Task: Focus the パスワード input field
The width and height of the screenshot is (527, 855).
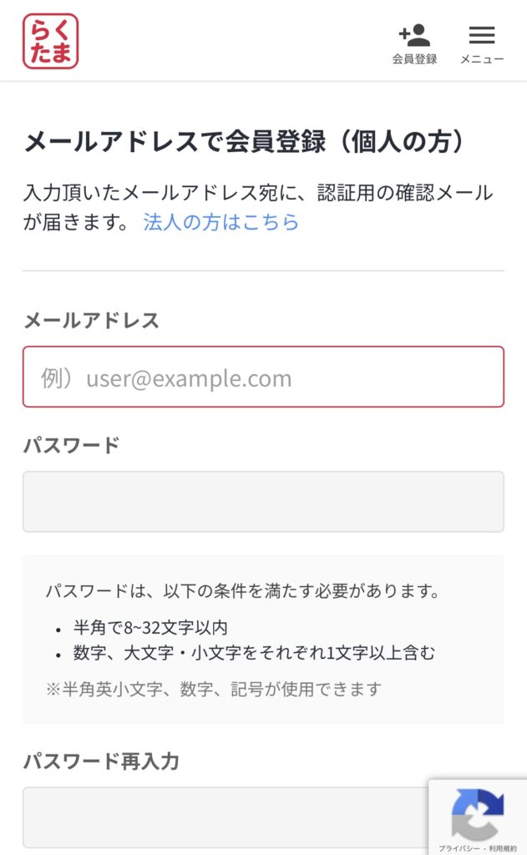Action: [x=263, y=501]
